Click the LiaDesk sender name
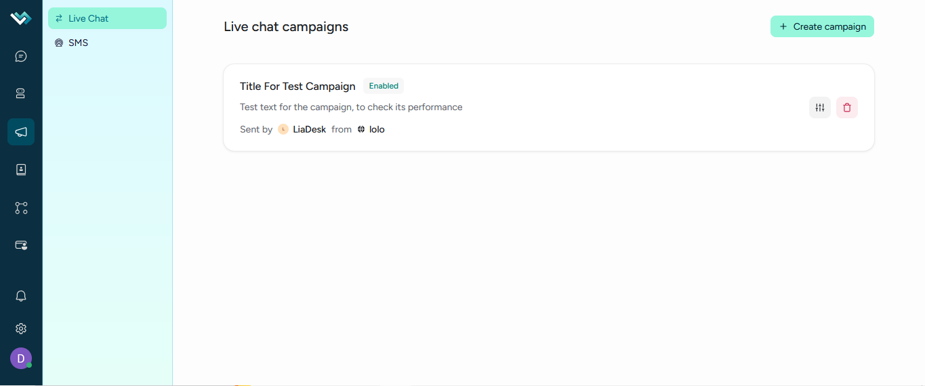This screenshot has width=925, height=386. (309, 129)
